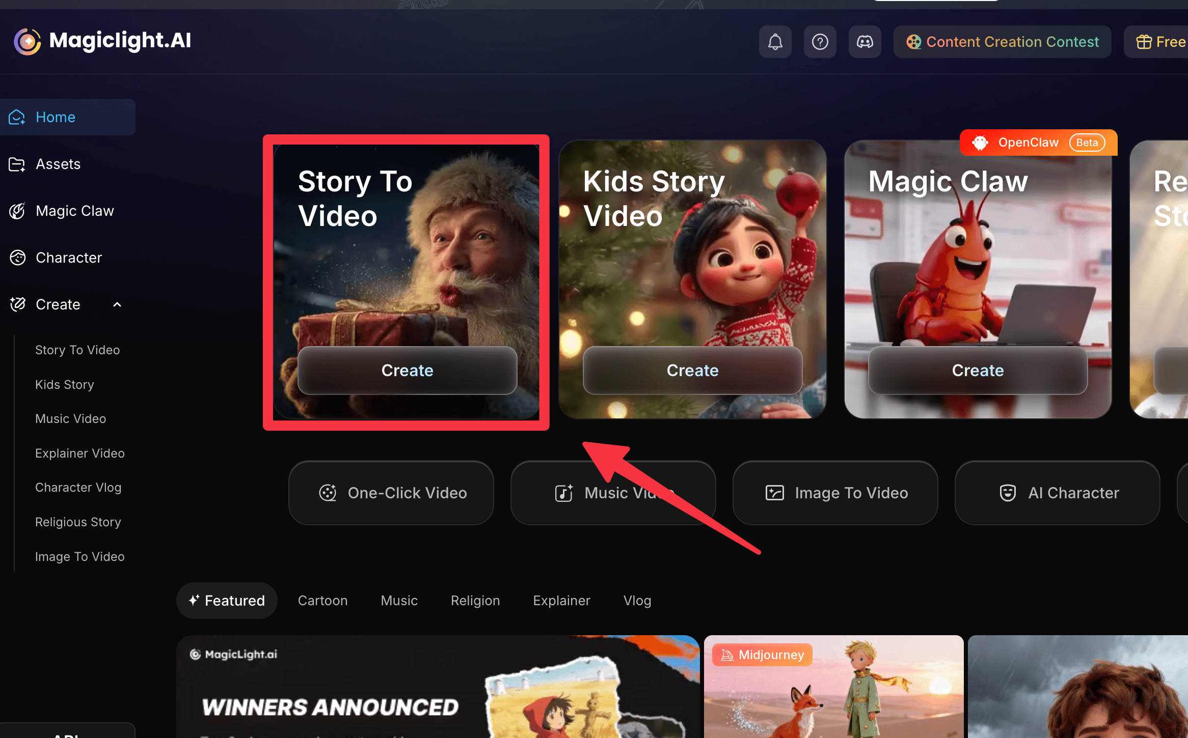The height and width of the screenshot is (738, 1188).
Task: Click the OpenClaw Beta badge
Action: pos(1038,143)
